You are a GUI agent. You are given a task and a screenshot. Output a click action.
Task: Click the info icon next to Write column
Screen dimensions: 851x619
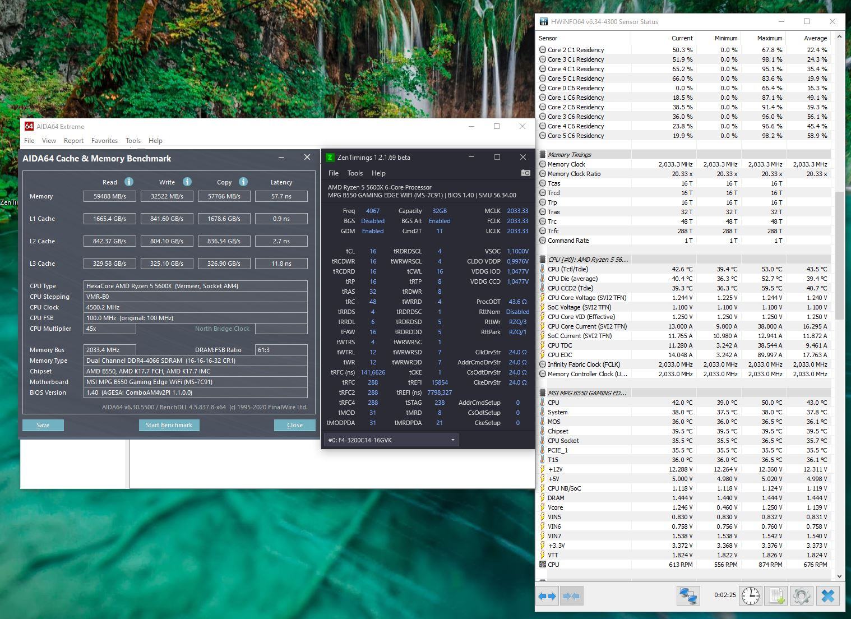click(x=187, y=182)
